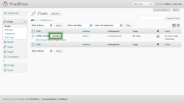Tick the checkbox for Hello world post
The width and height of the screenshot is (184, 103).
point(33,36)
